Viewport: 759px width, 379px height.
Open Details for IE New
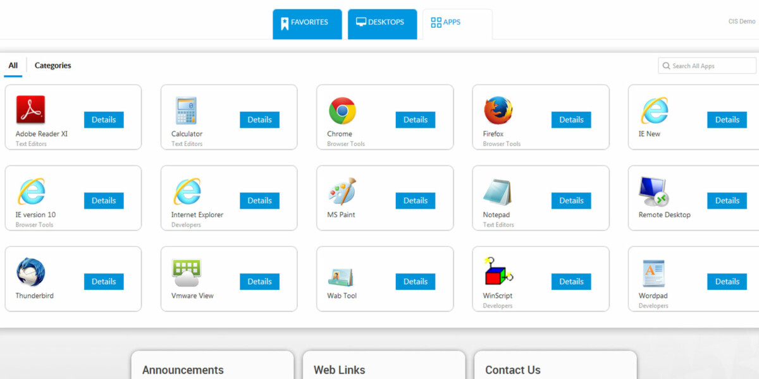pos(727,120)
